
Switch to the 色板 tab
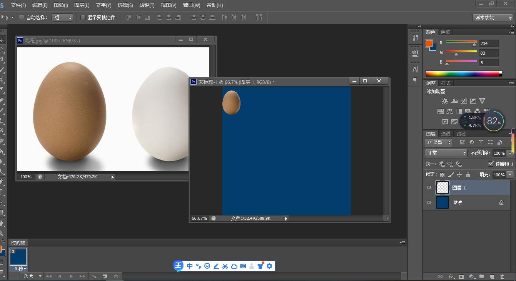[445, 32]
